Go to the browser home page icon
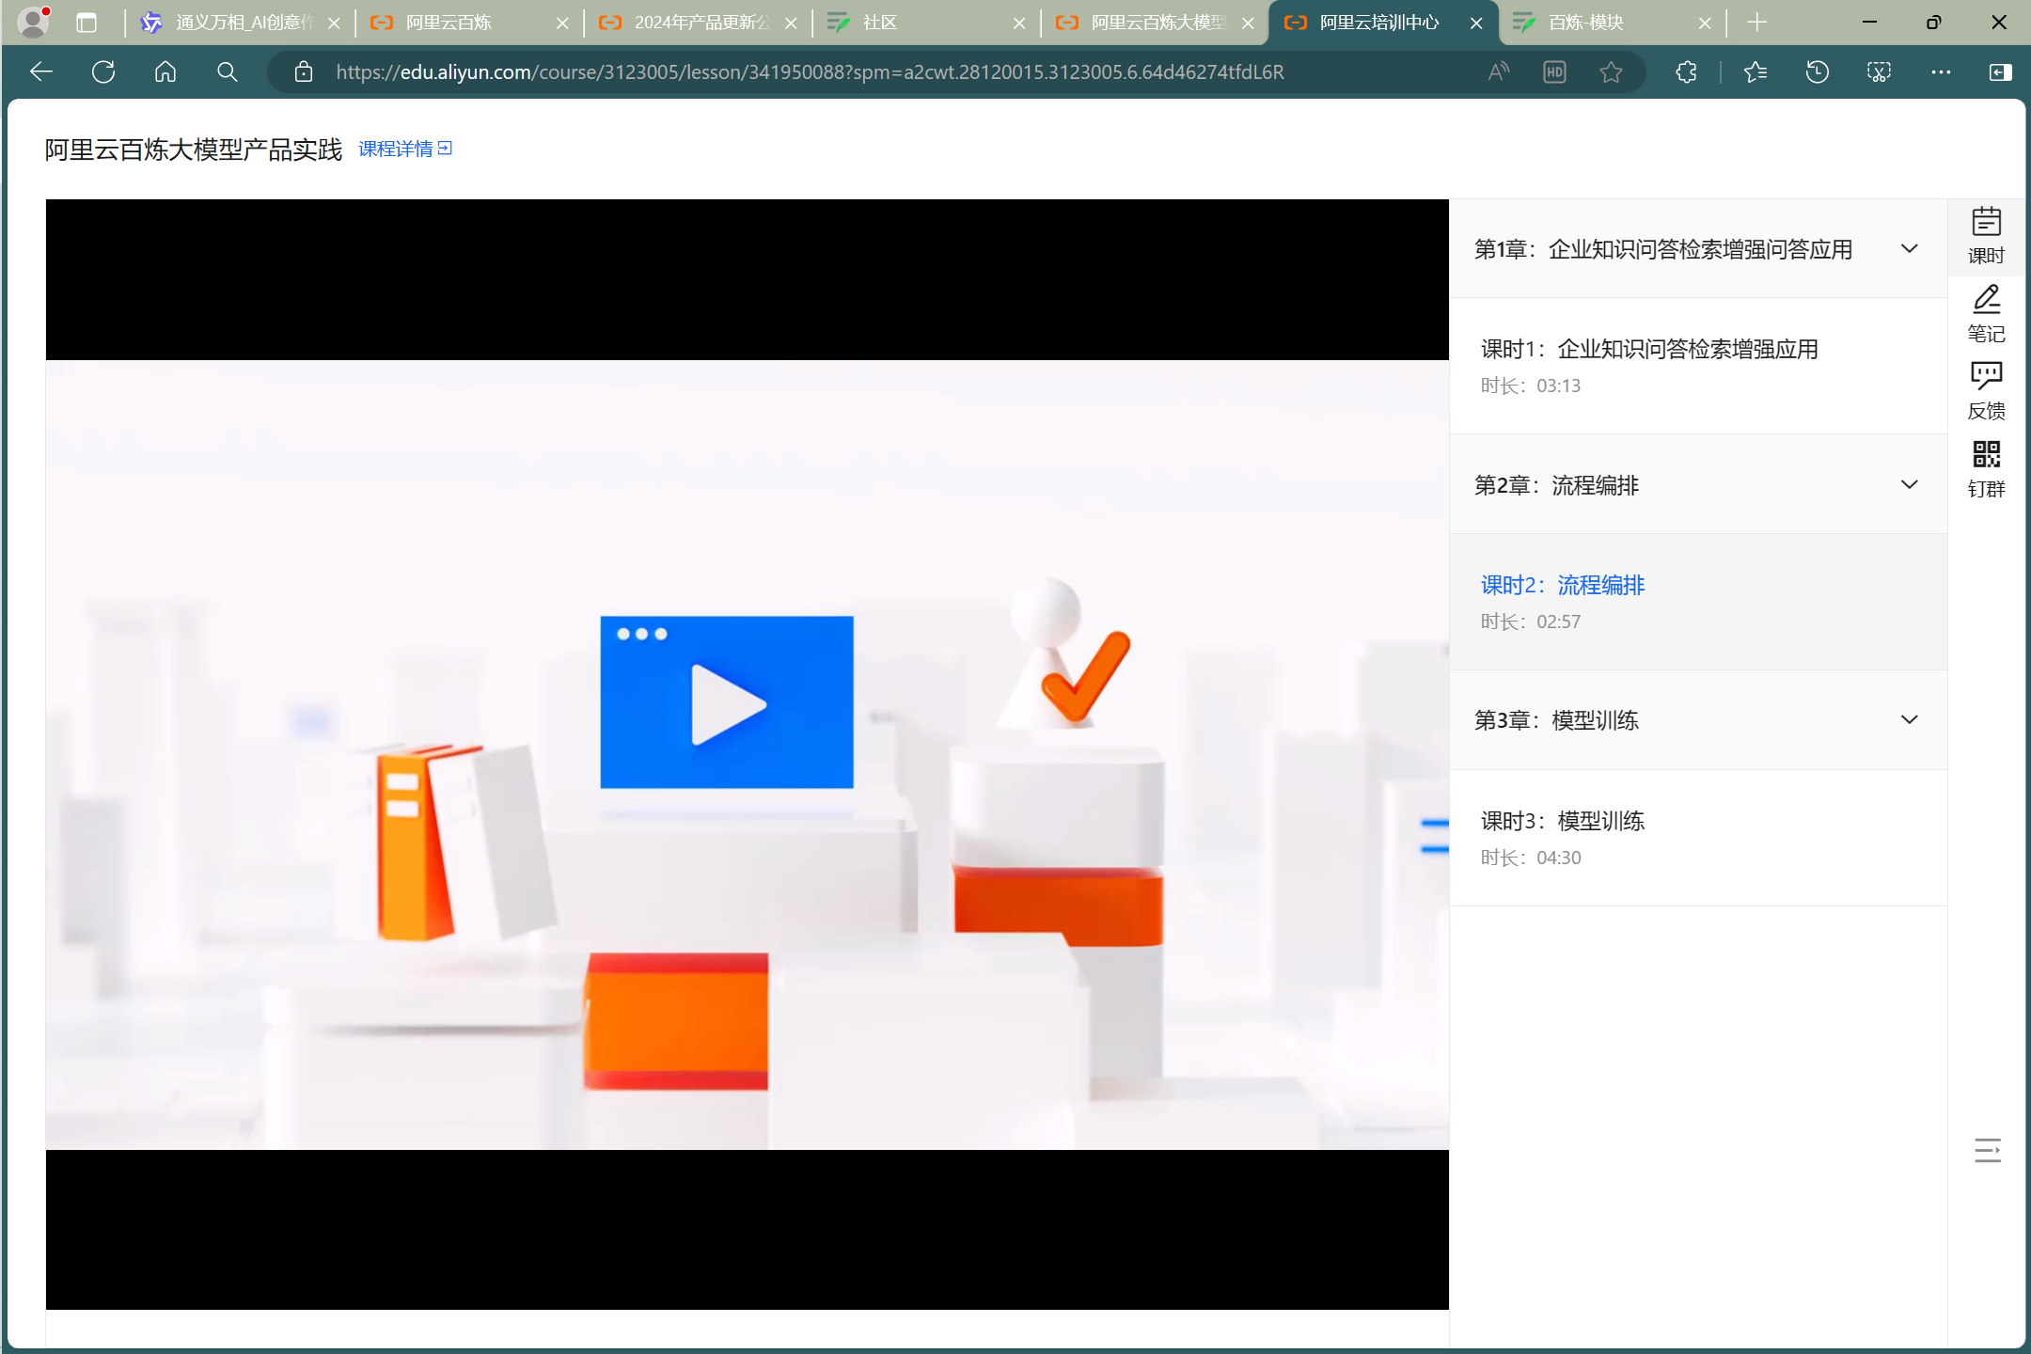 click(165, 71)
